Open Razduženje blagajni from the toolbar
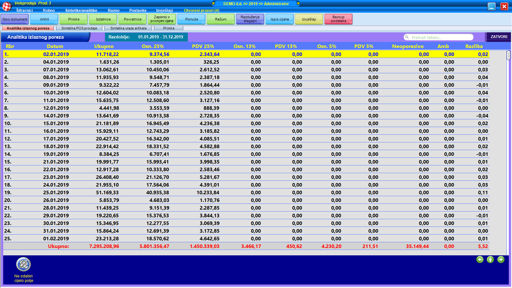Screen dimensions: 512x288 [250, 19]
